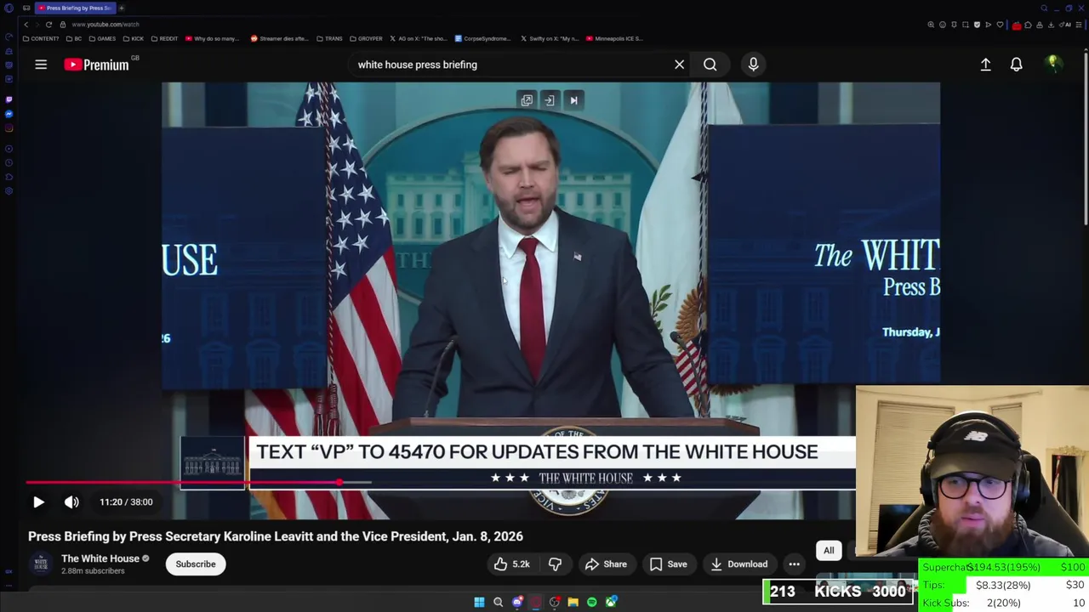Screen dimensions: 1089x612
Task: Open the REDDIT bookmarks folder
Action: click(164, 38)
